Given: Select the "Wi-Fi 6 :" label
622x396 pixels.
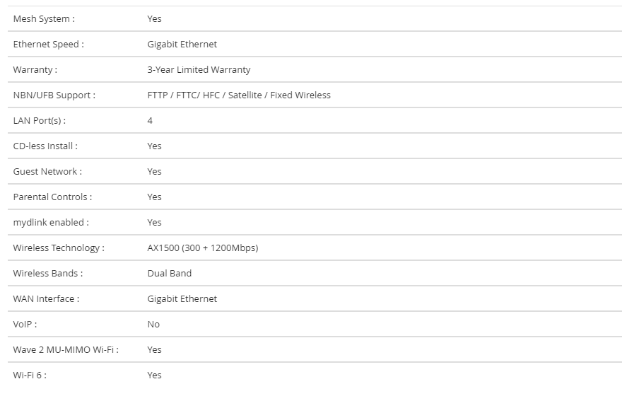Looking at the screenshot, I should pos(30,375).
